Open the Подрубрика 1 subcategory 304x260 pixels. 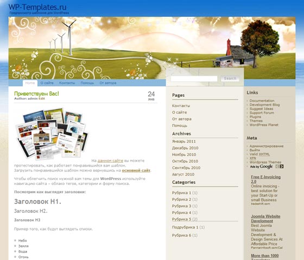[185, 227]
